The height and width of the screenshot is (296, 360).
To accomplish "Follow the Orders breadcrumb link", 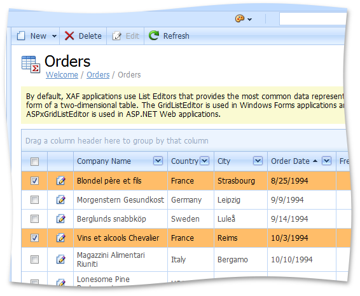I will point(98,75).
